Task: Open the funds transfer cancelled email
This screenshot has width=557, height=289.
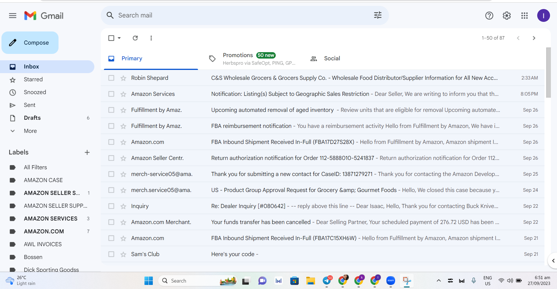Action: [x=323, y=222]
